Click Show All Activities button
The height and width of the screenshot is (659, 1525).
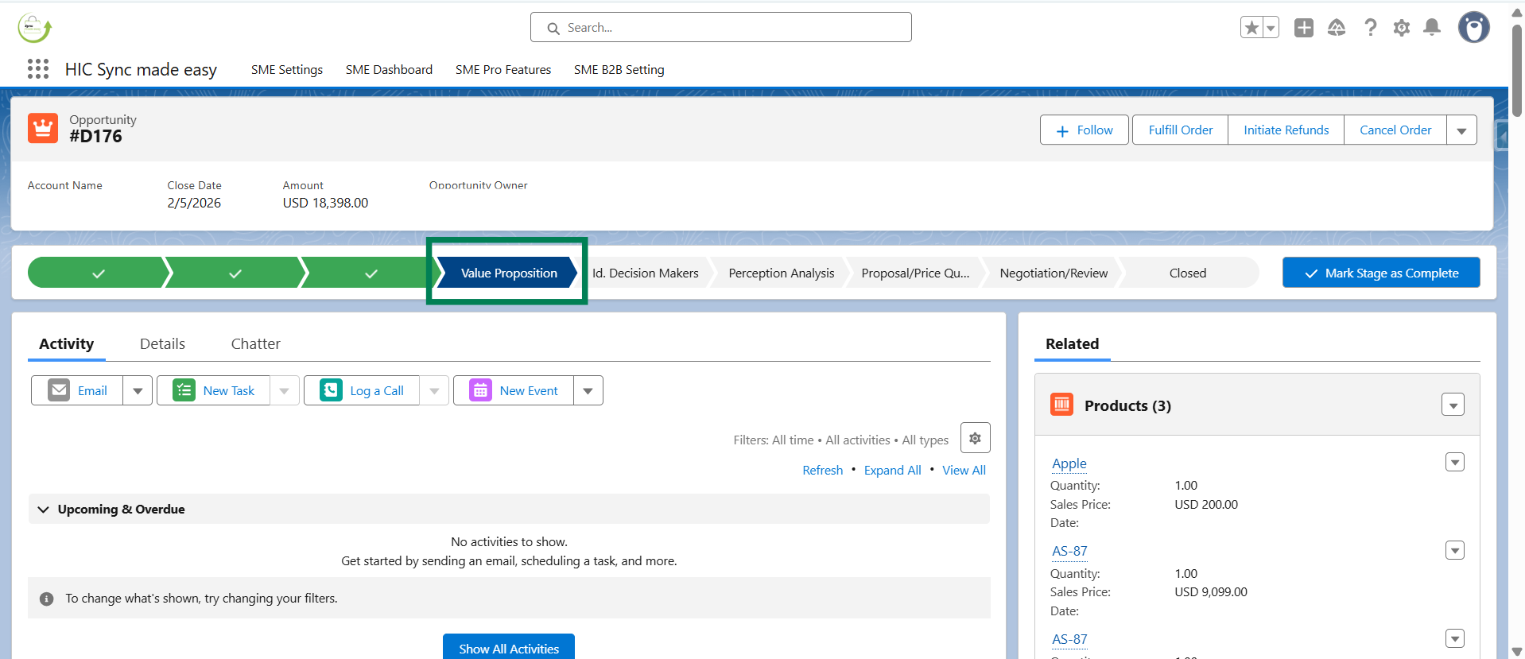point(509,649)
